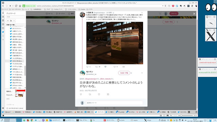The width and height of the screenshot is (217, 122).
Task: Expand chevron on top quoted tweet
Action: pyautogui.click(x=142, y=13)
